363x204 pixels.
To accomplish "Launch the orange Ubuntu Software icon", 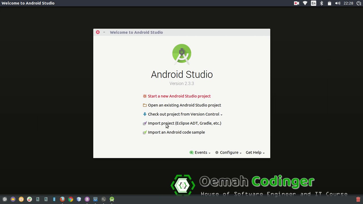I will (x=21, y=199).
